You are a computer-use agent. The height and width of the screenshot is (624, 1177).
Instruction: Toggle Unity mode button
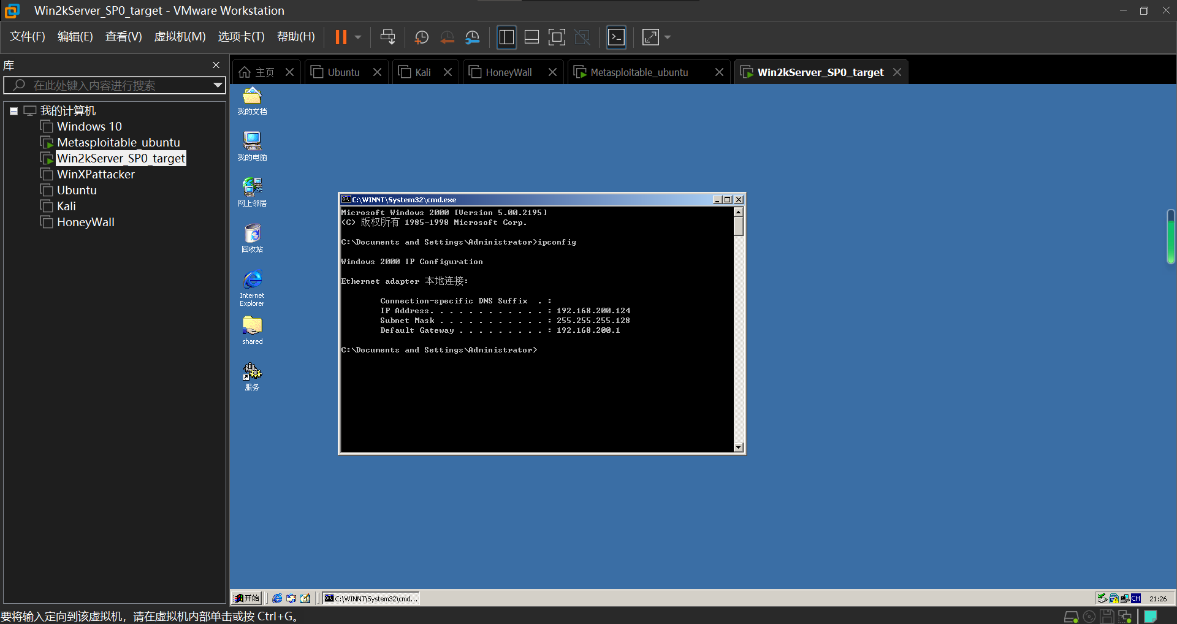[582, 37]
